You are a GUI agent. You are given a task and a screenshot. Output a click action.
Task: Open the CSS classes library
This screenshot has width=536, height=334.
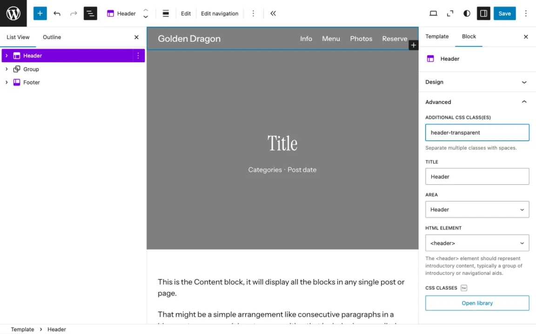(x=477, y=303)
